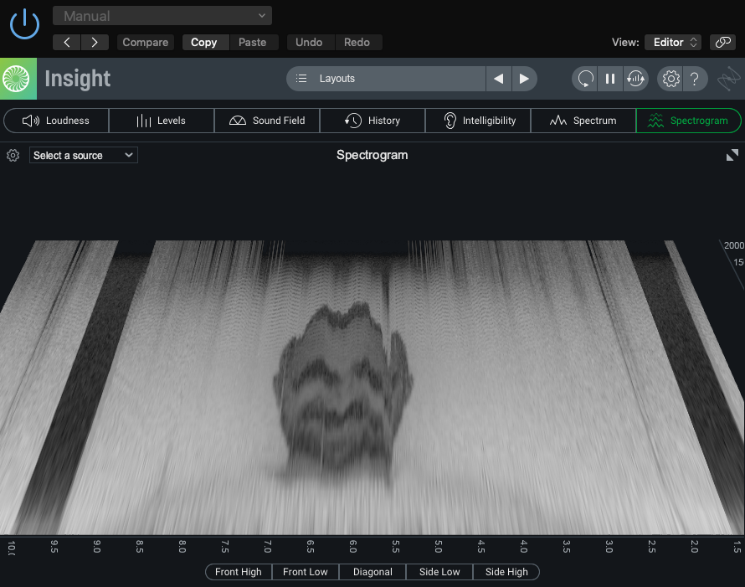Toggle the Sound Field panel

(267, 121)
